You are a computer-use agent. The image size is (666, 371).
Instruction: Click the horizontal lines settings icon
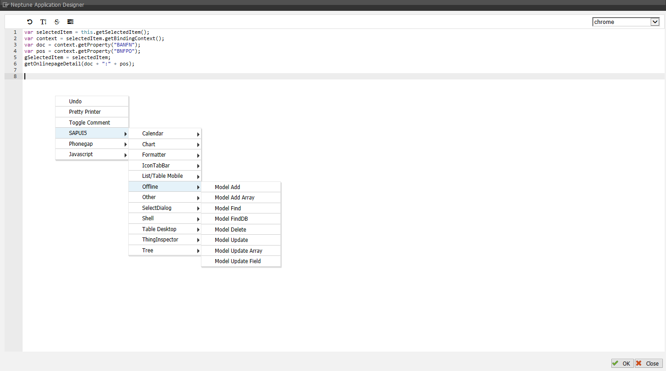click(70, 21)
